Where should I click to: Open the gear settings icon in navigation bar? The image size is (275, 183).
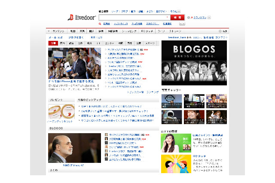coord(220,31)
